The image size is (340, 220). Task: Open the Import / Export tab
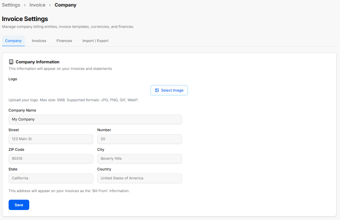[95, 41]
